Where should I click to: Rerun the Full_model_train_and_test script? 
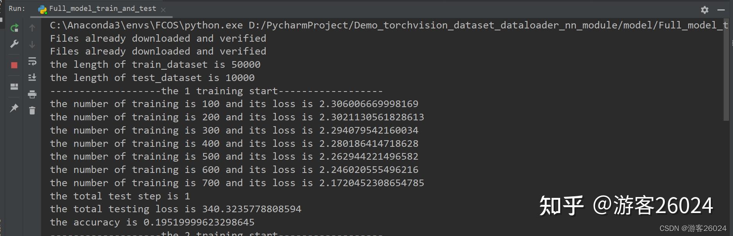[14, 28]
